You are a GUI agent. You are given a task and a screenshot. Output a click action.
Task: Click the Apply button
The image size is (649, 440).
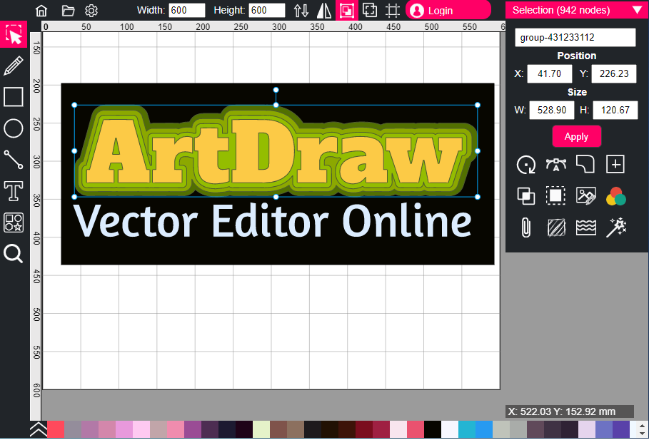(x=576, y=136)
